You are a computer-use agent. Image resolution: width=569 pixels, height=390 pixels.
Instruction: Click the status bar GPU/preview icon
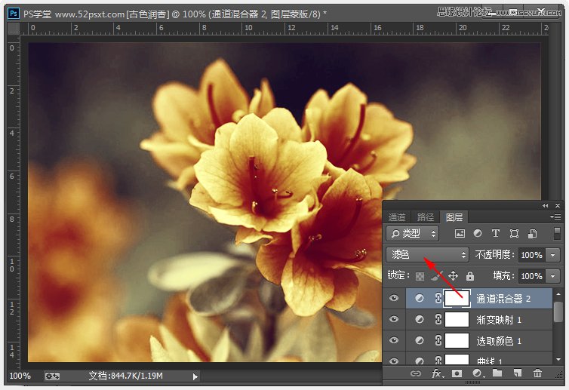[x=52, y=376]
